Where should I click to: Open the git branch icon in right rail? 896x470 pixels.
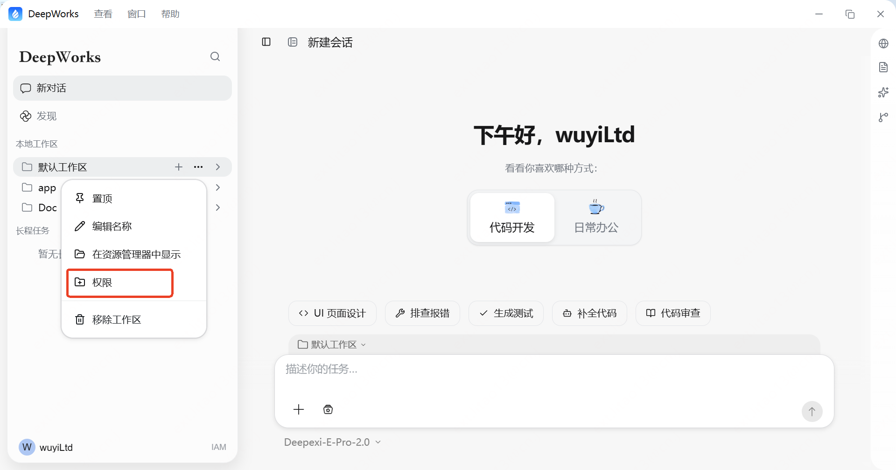click(883, 117)
